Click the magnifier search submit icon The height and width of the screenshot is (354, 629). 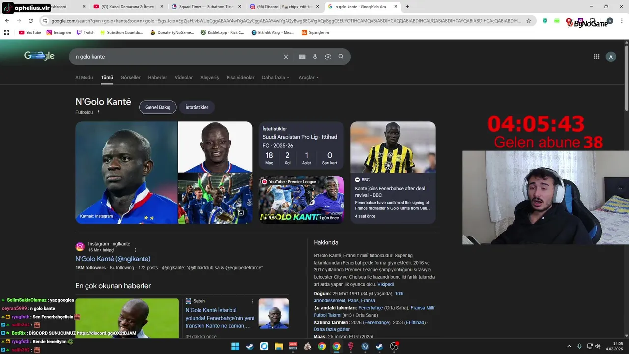coord(341,57)
